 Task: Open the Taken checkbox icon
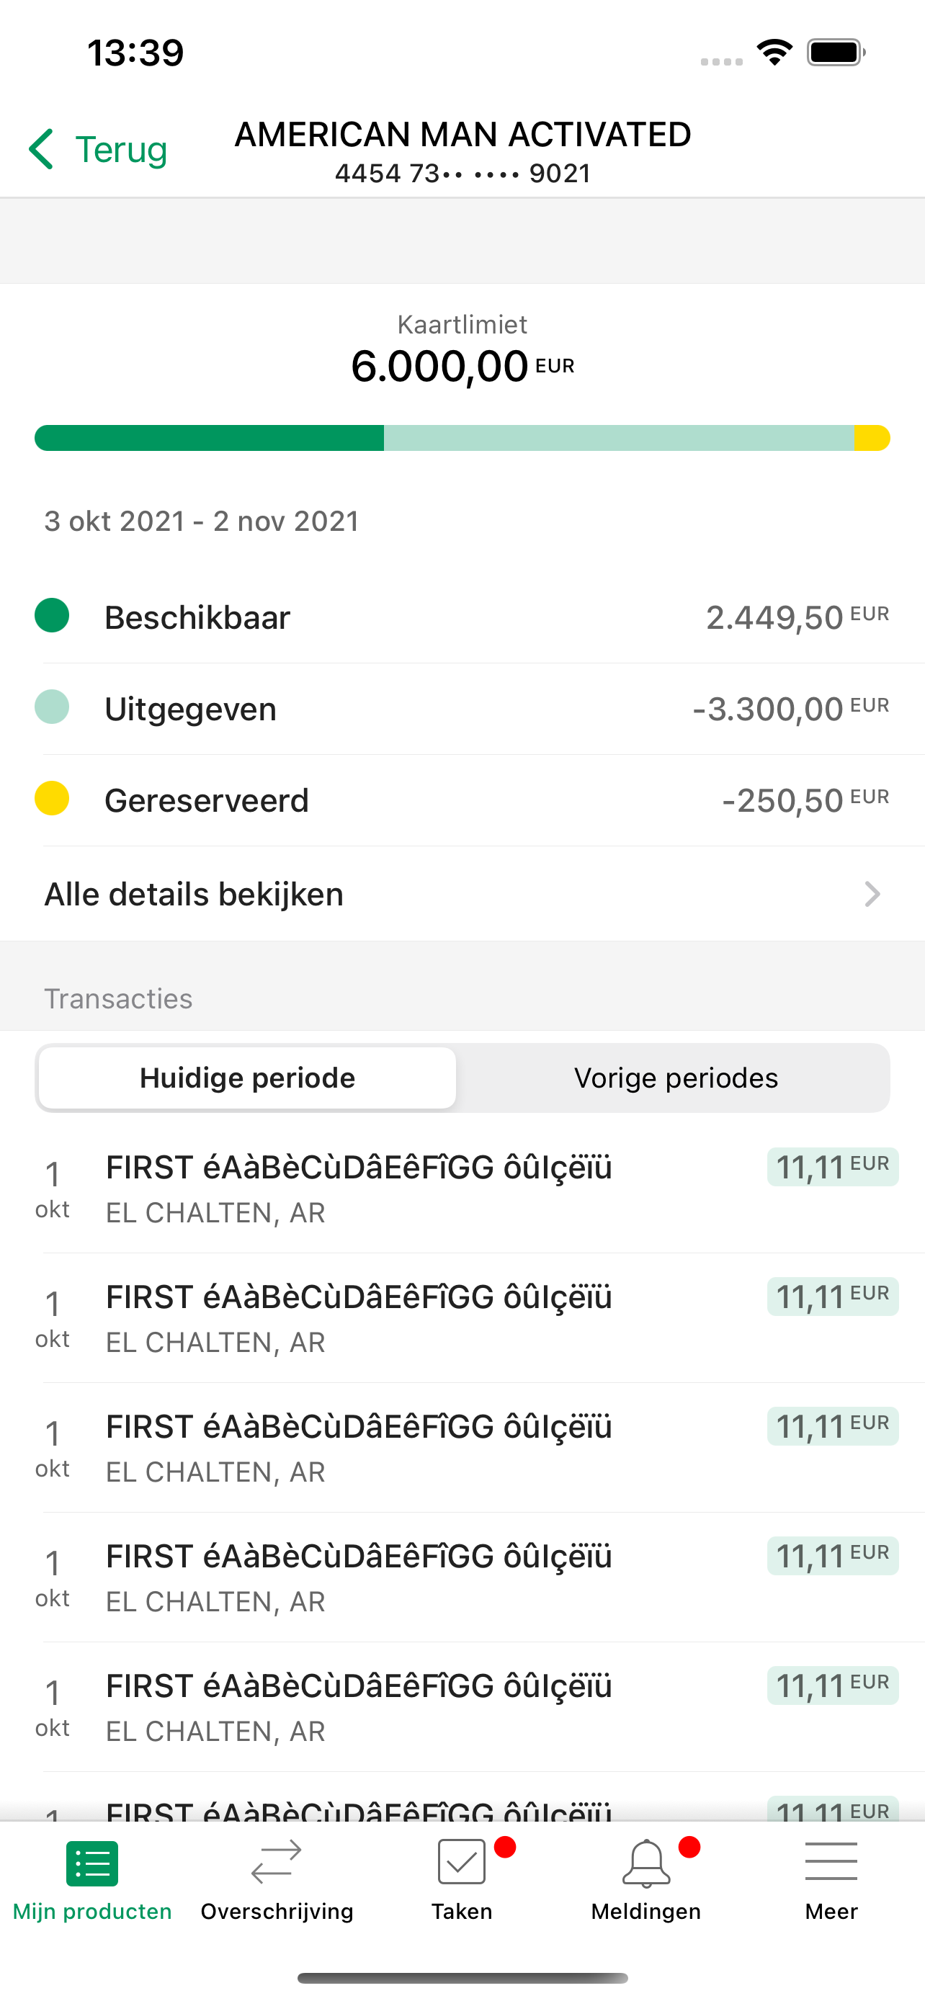point(461,1861)
